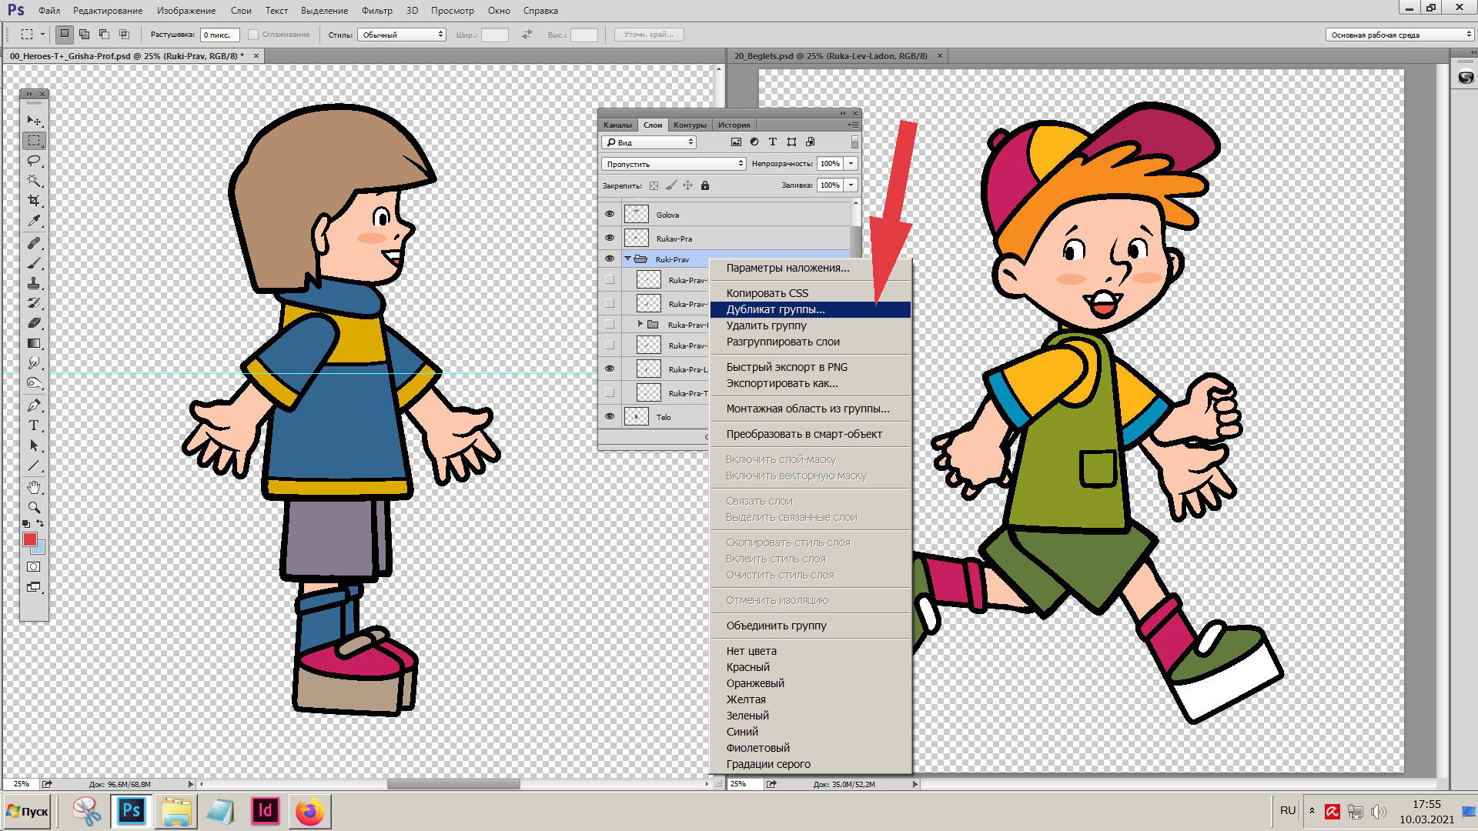Click the foreground red color swatch
Image resolution: width=1478 pixels, height=831 pixels.
click(29, 539)
